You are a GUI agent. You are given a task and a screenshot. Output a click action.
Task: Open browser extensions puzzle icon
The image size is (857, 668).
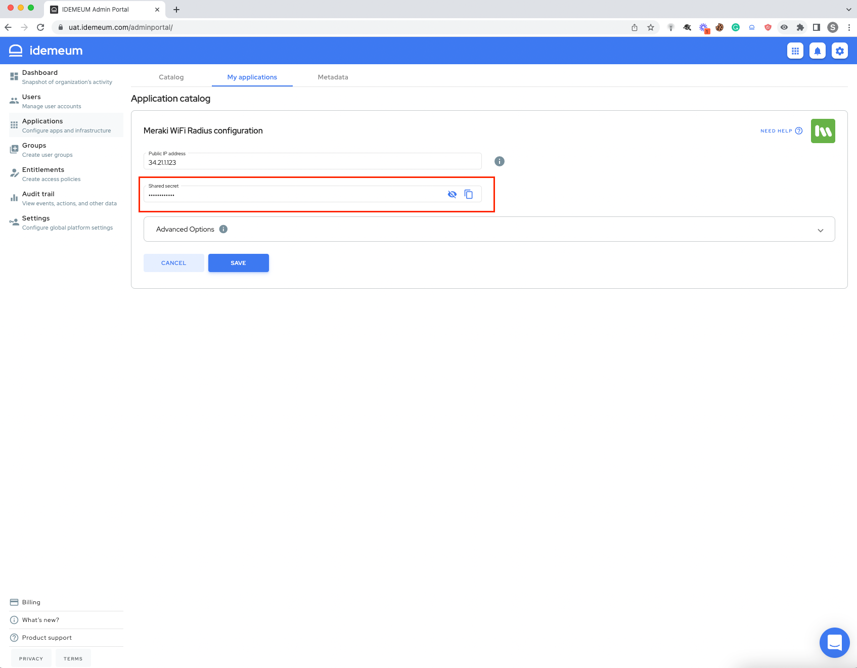point(800,27)
